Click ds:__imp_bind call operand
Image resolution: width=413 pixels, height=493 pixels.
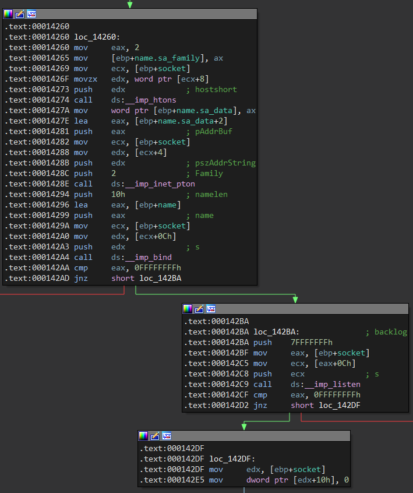point(142,257)
